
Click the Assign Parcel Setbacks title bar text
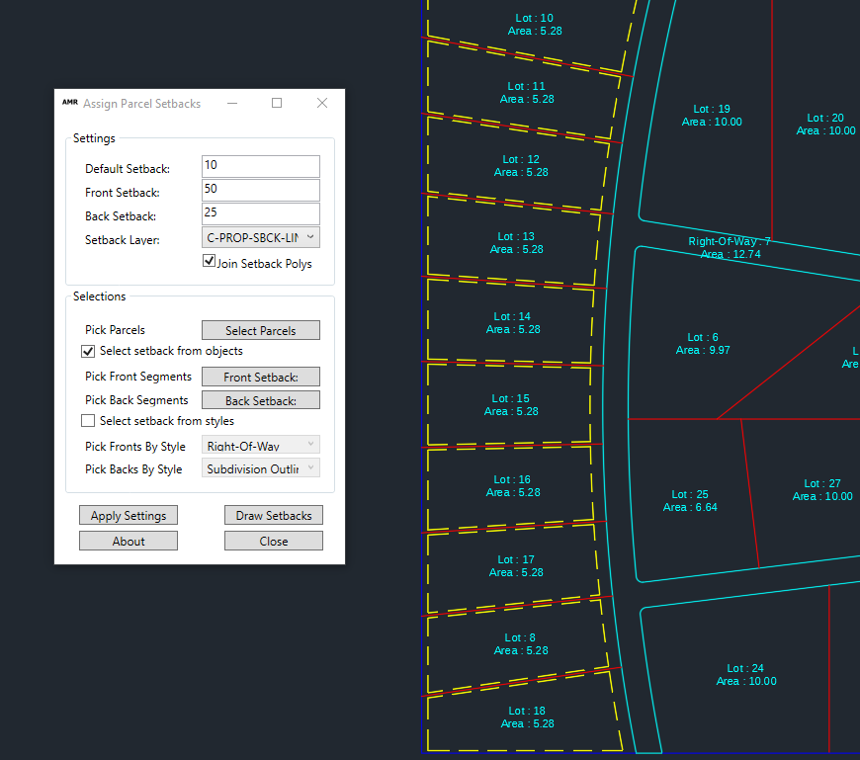coord(141,103)
